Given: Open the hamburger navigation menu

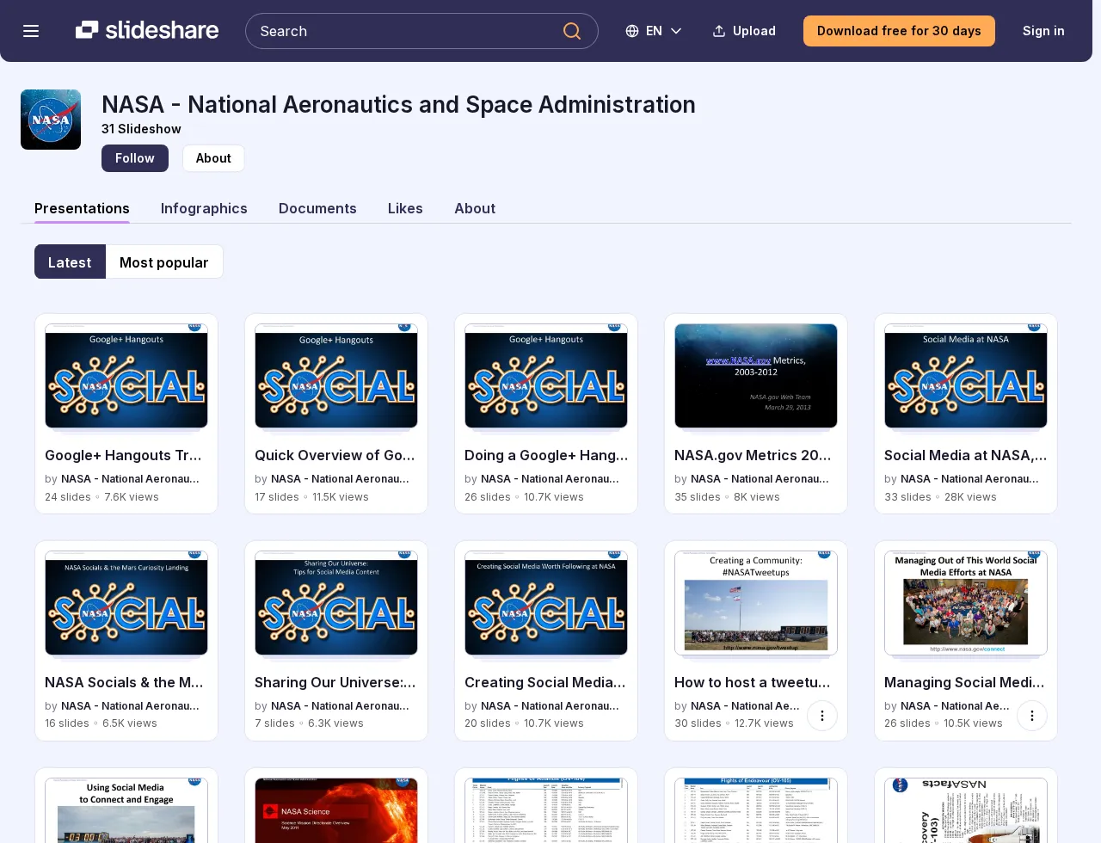Looking at the screenshot, I should (31, 31).
